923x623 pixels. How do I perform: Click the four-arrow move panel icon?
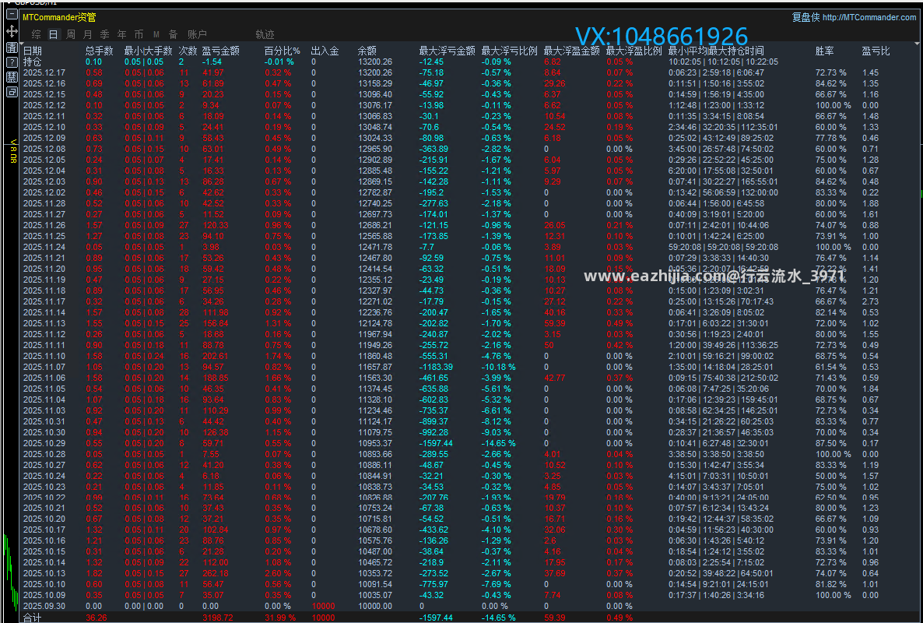[x=12, y=31]
